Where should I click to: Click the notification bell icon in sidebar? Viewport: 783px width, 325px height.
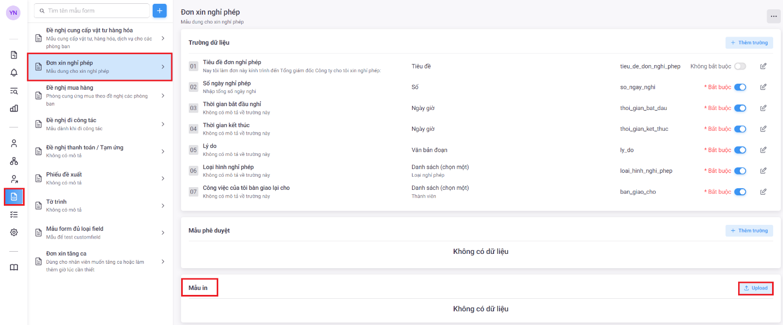pos(14,73)
